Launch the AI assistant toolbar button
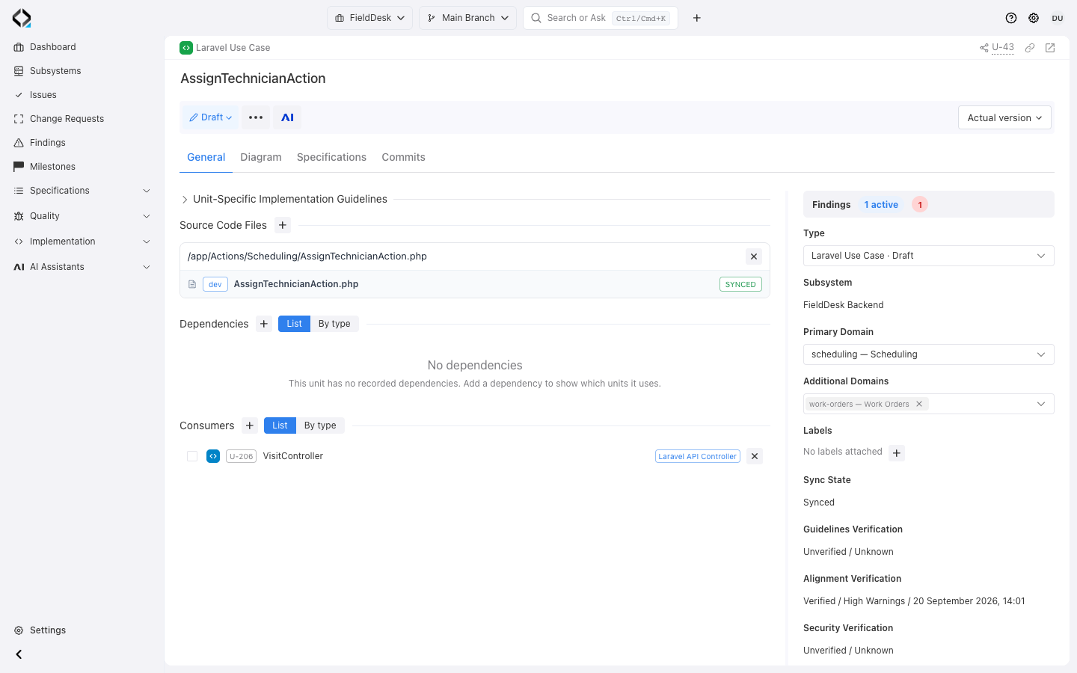Image resolution: width=1077 pixels, height=673 pixels. [x=287, y=117]
